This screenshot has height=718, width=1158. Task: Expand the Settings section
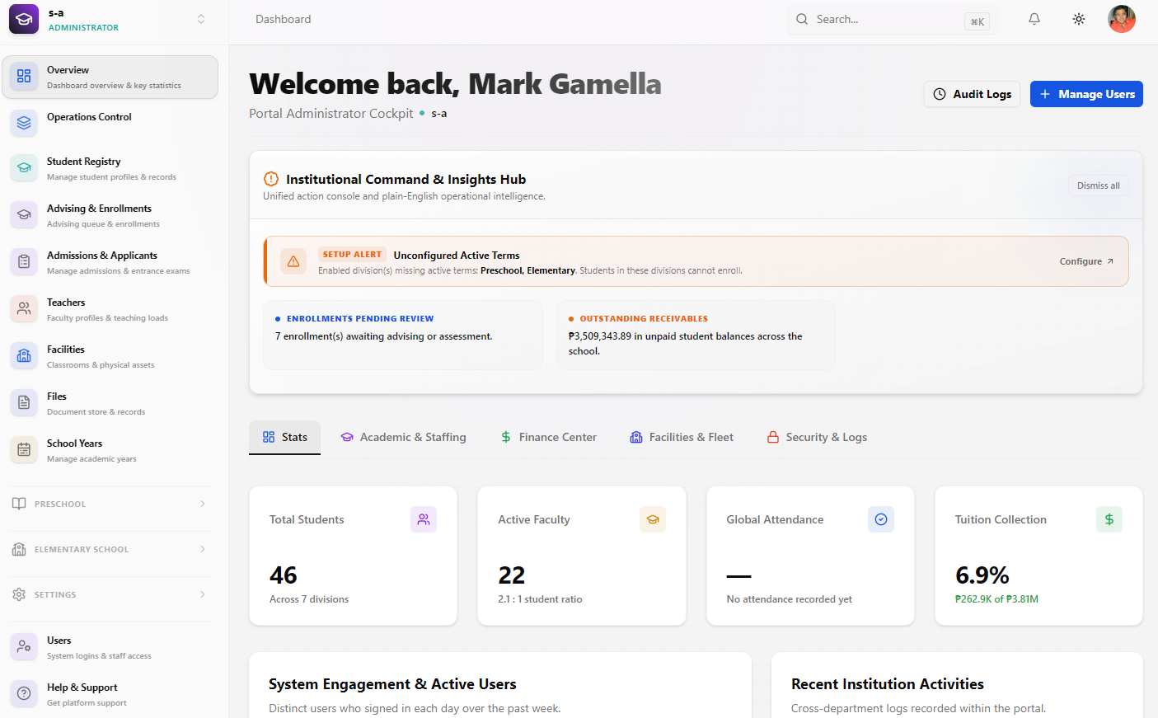pyautogui.click(x=110, y=594)
